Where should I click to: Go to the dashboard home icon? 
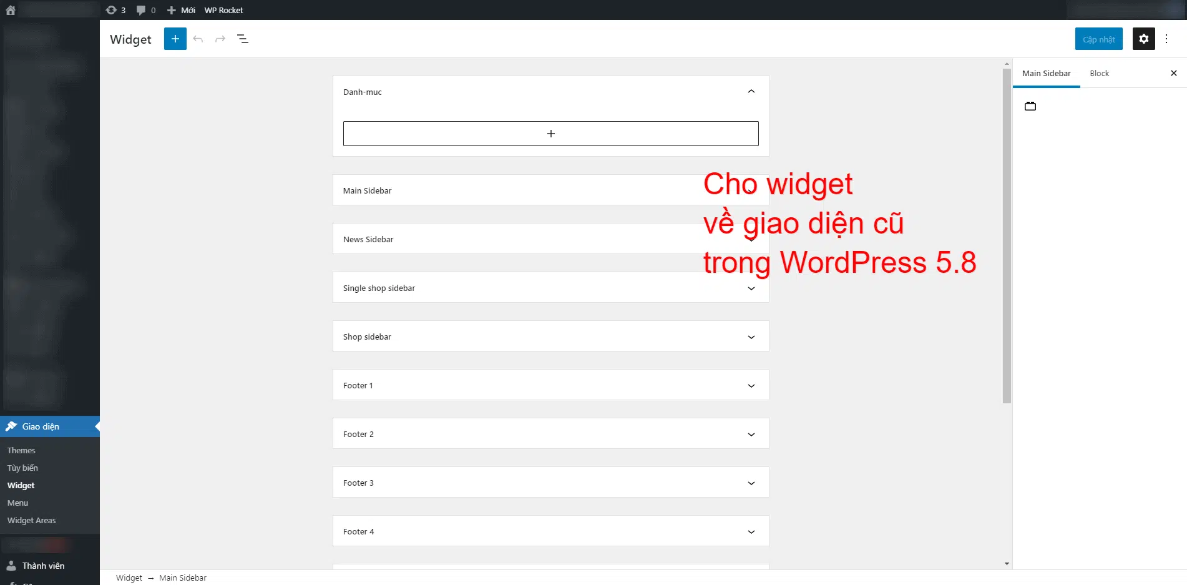pos(11,10)
